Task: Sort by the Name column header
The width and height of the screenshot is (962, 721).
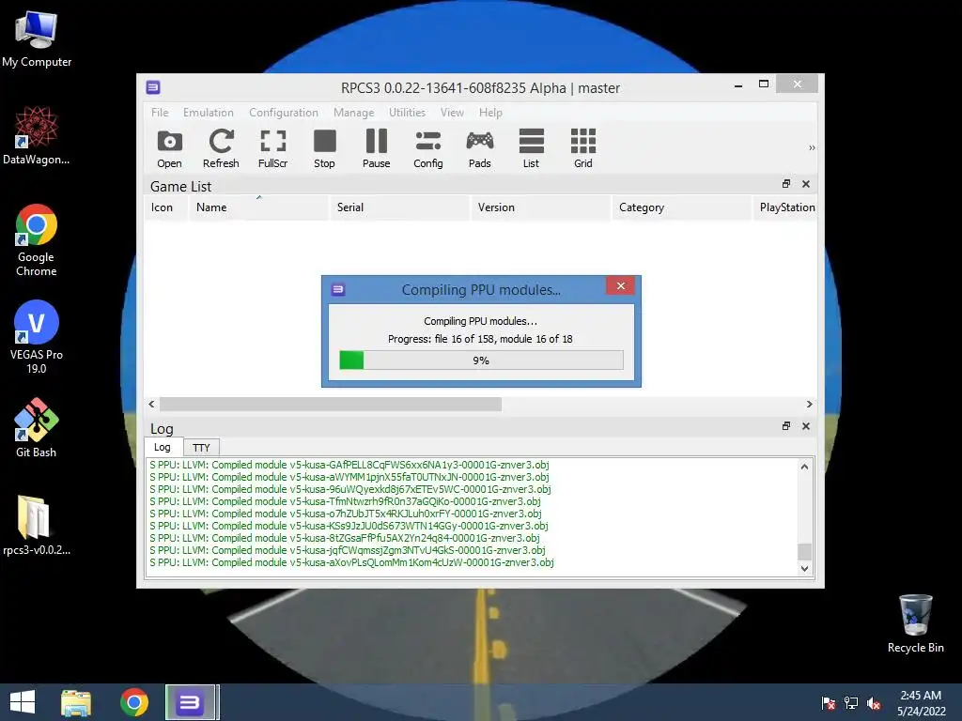Action: pos(259,207)
